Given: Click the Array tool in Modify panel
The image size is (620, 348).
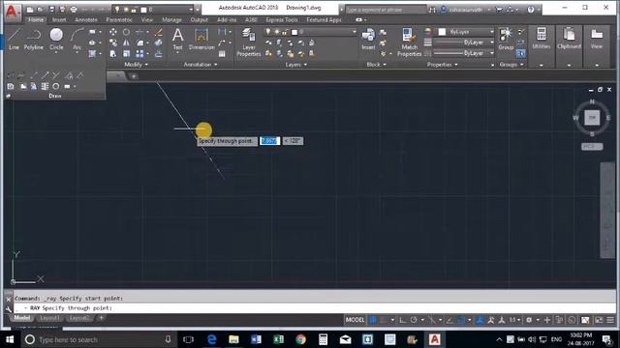Looking at the screenshot, I should point(139,53).
